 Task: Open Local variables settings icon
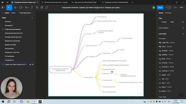pos(183,28)
